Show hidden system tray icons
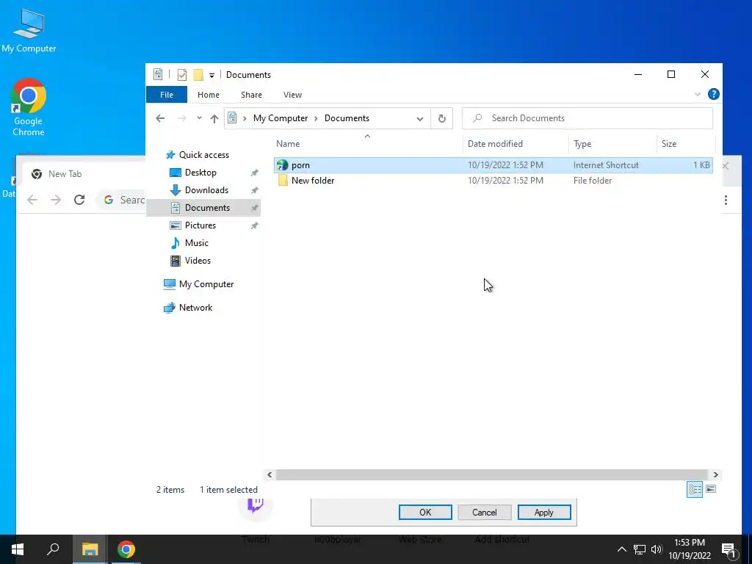Screen dimensions: 752x564 (x=621, y=549)
